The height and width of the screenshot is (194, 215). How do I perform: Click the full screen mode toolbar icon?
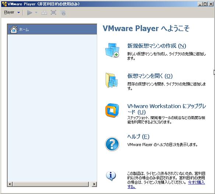[53, 13]
